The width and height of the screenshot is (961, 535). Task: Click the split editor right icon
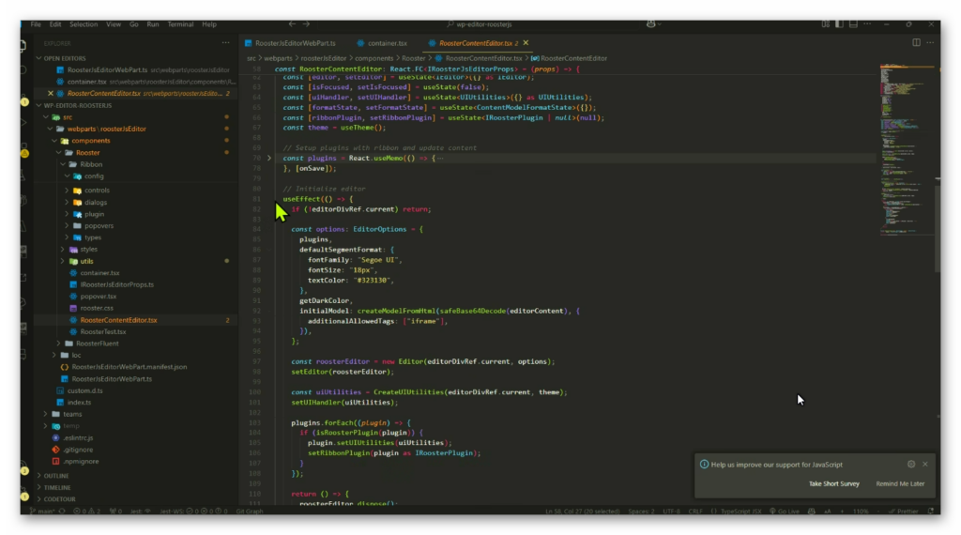coord(917,42)
